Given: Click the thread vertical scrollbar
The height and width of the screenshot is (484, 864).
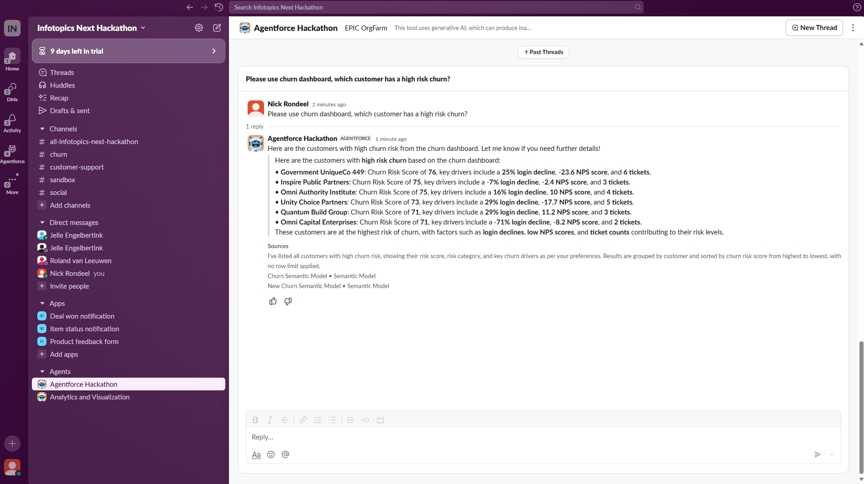Looking at the screenshot, I should 861,407.
